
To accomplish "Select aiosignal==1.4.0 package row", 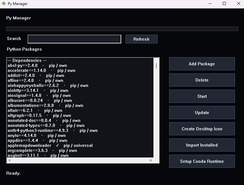I will [x=80, y=95].
